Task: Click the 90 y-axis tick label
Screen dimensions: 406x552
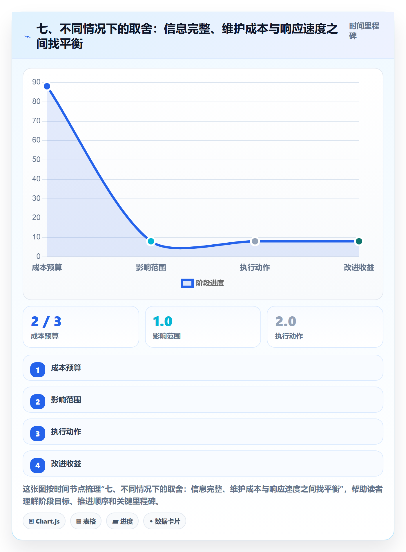Action: (x=36, y=82)
